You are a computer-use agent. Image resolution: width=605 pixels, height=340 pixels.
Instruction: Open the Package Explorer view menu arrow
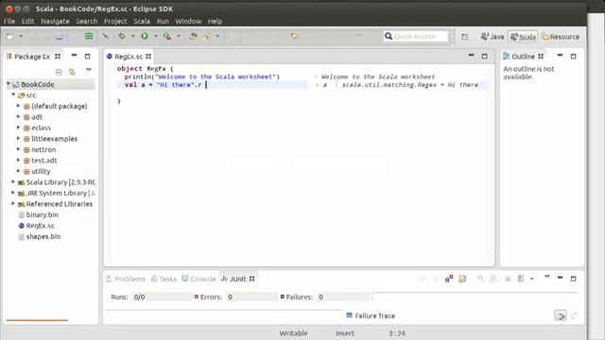point(89,70)
